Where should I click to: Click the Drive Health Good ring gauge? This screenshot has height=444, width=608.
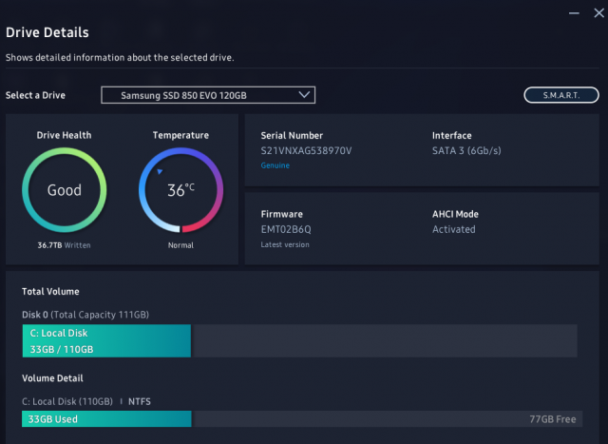point(65,190)
